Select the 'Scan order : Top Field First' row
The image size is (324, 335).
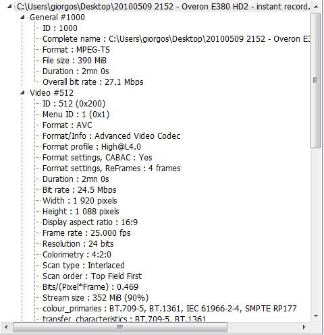click(x=92, y=276)
